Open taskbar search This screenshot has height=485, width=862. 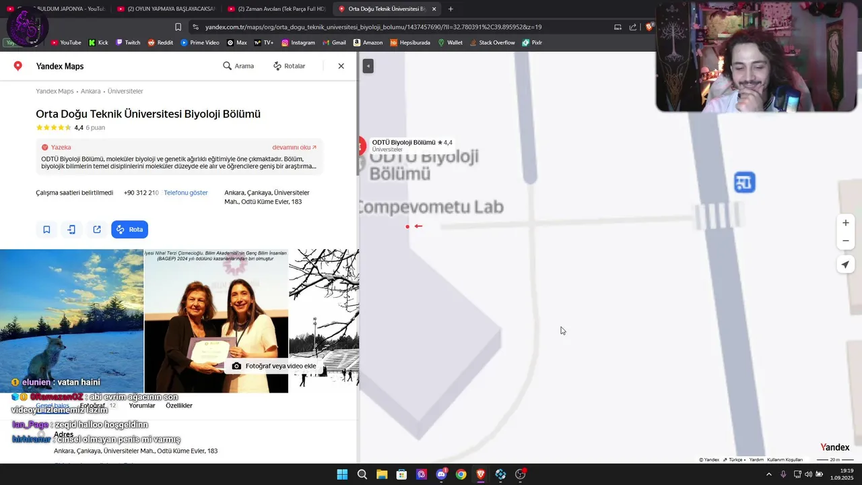[x=362, y=474]
